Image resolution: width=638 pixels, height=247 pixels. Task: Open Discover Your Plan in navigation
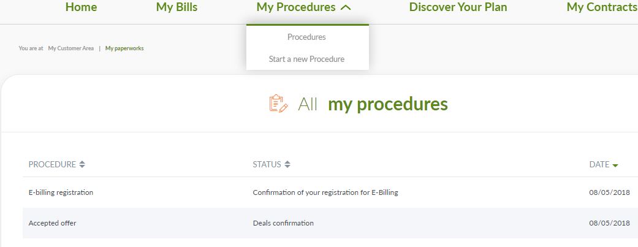pyautogui.click(x=458, y=7)
